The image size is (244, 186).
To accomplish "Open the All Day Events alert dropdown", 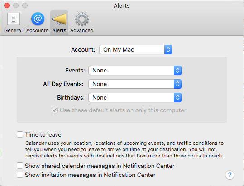I will tap(135, 84).
